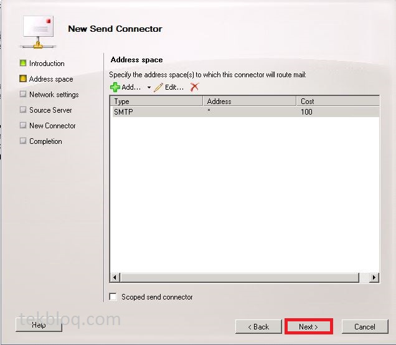Click the pencil Edit icon
Screen dimensions: 396x345
click(x=158, y=87)
